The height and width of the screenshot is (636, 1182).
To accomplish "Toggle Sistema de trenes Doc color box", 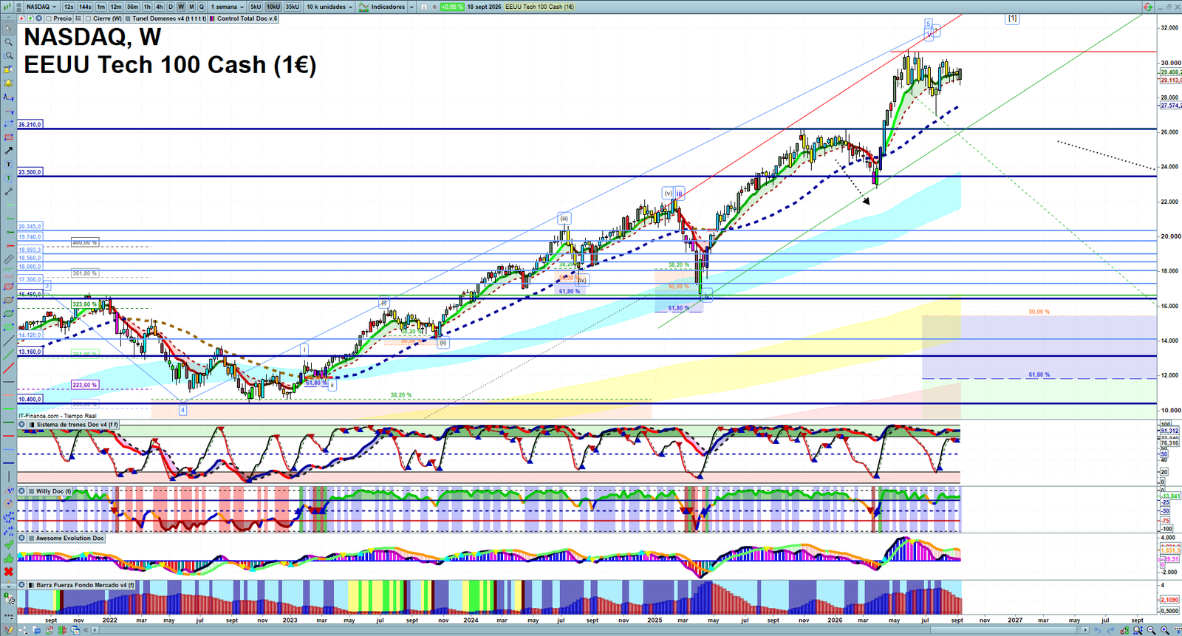I will 32,425.
